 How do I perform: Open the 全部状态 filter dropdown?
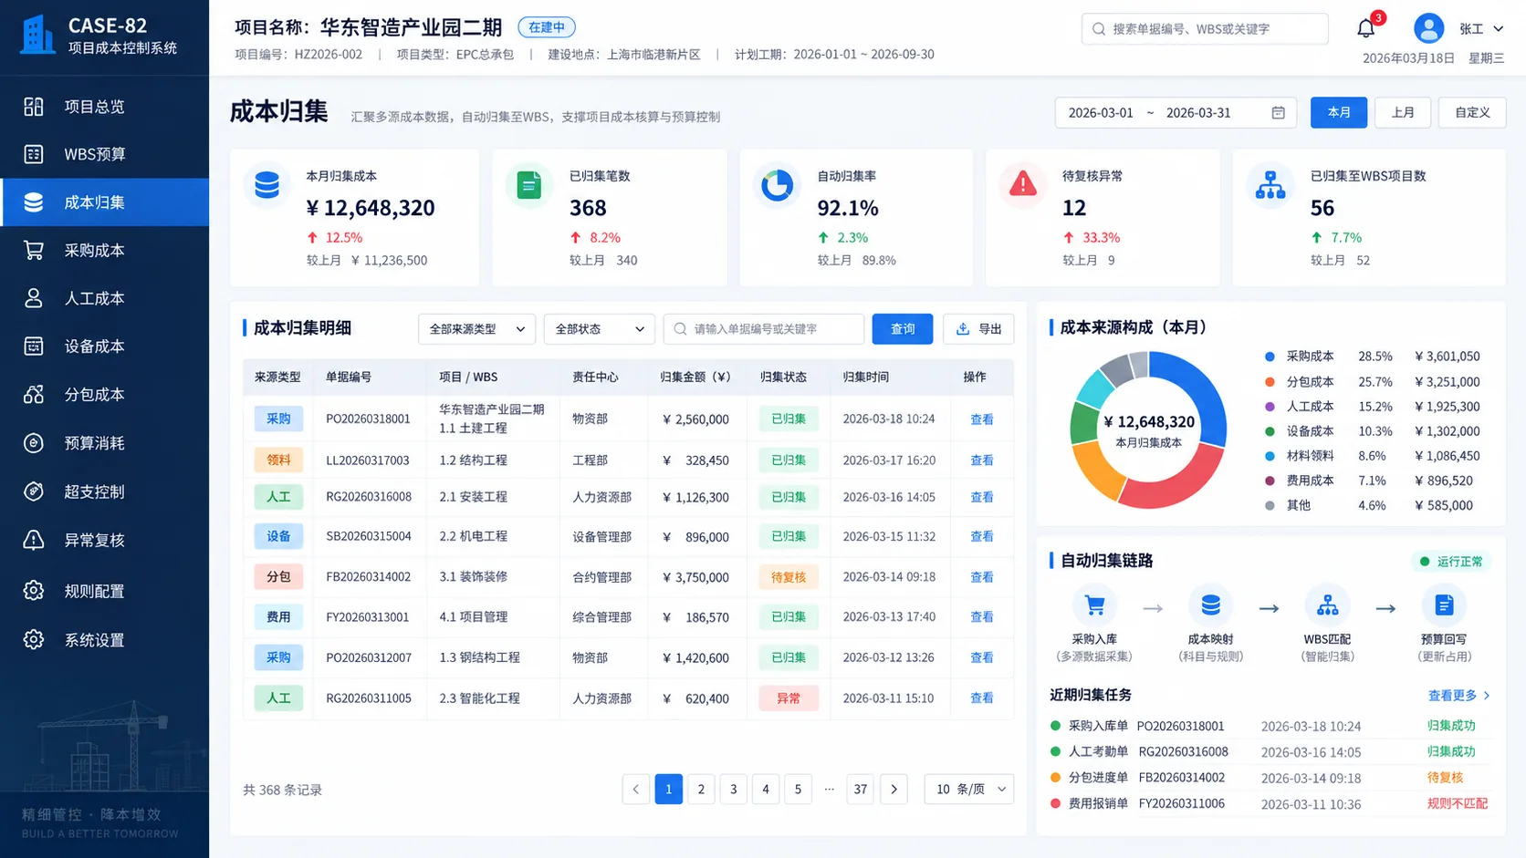click(x=599, y=329)
